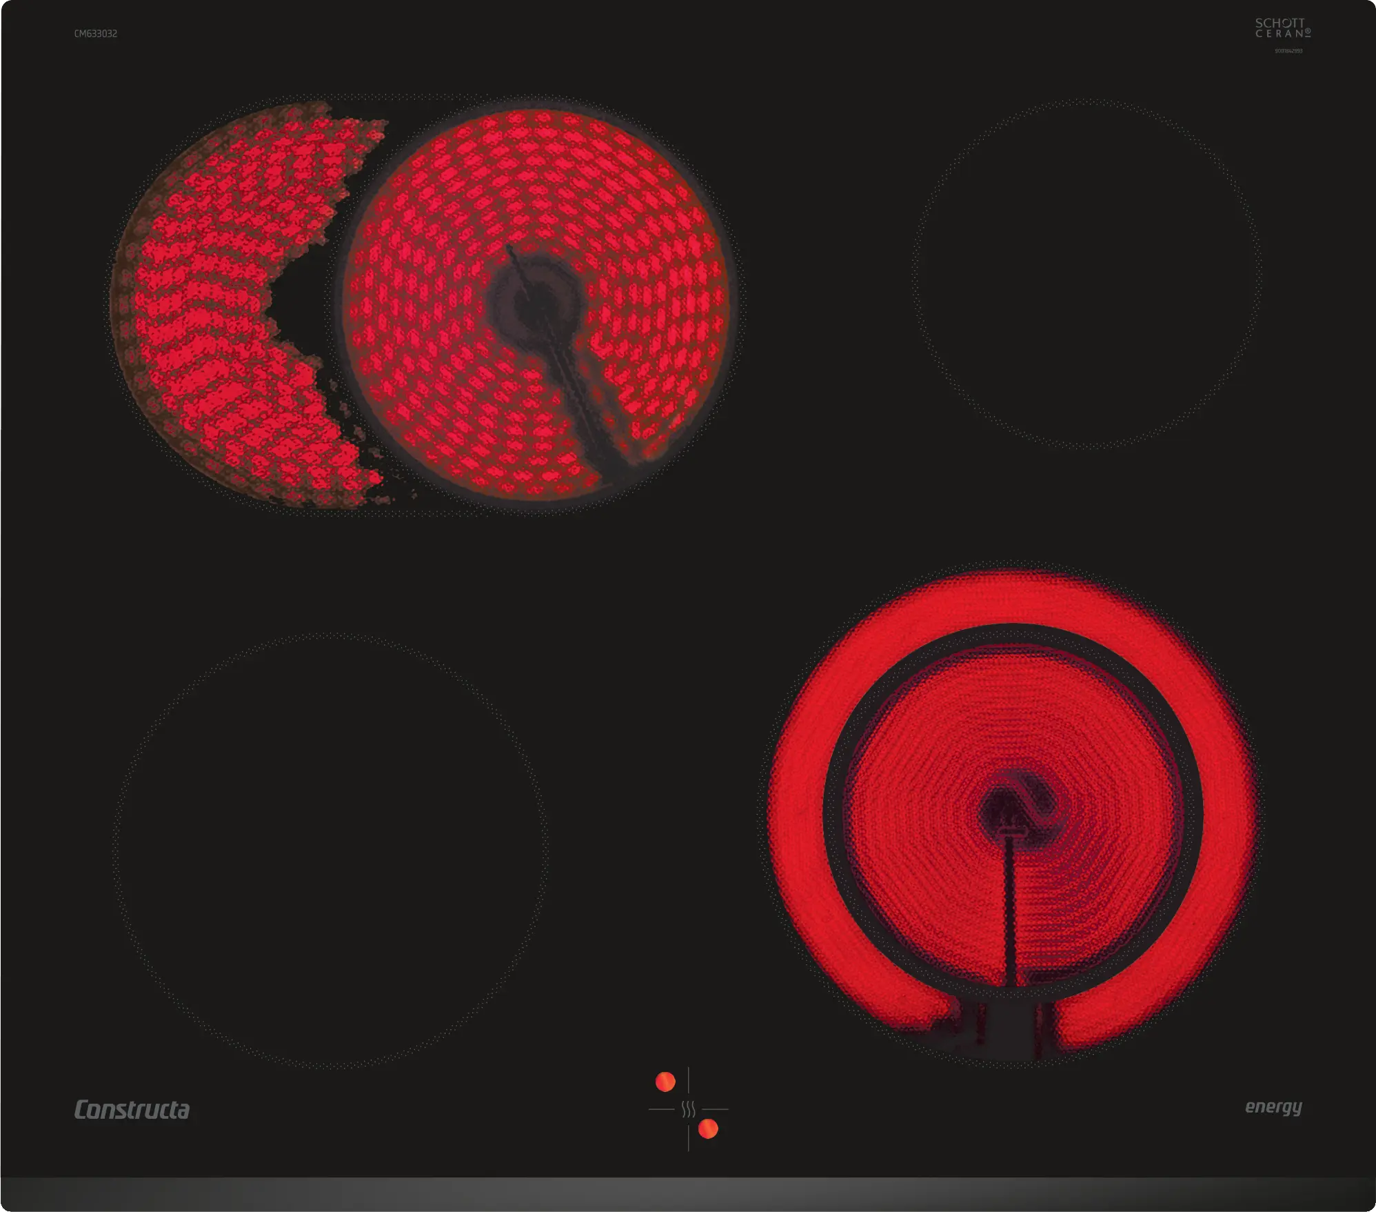Viewport: 1376px width, 1212px height.
Task: Click the energy label logo
Action: [1273, 1107]
